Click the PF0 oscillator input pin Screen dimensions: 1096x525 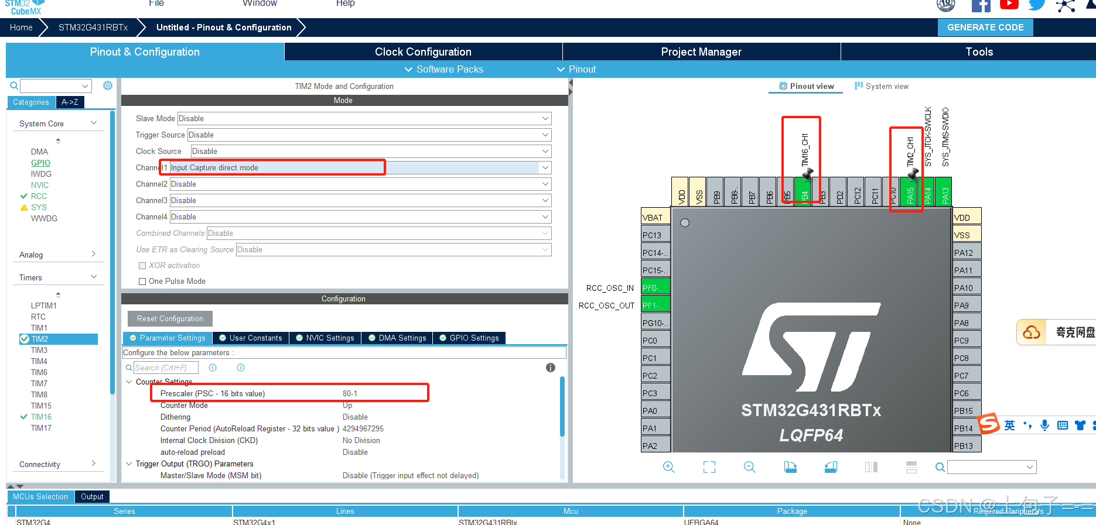[655, 287]
